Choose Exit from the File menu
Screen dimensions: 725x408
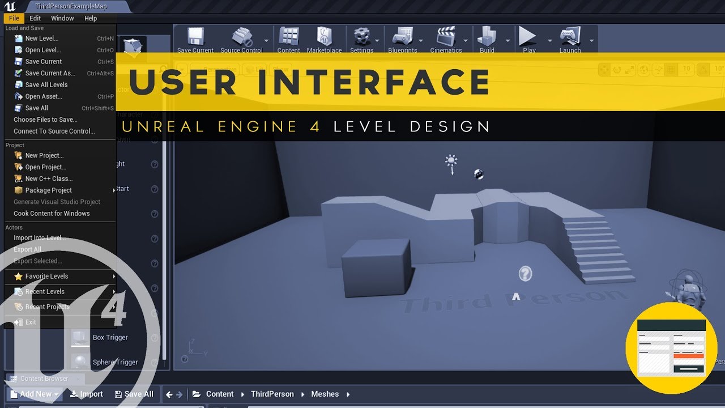pos(59,322)
